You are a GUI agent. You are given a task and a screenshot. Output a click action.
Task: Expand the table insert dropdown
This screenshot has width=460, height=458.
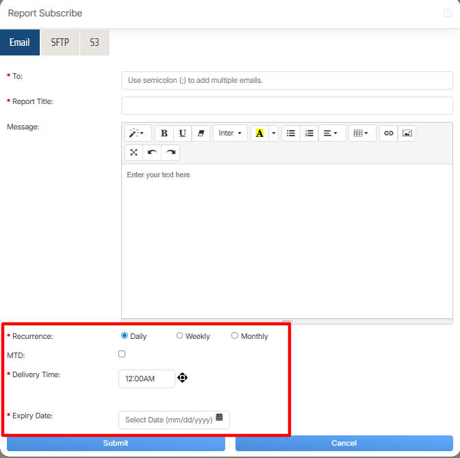(361, 133)
